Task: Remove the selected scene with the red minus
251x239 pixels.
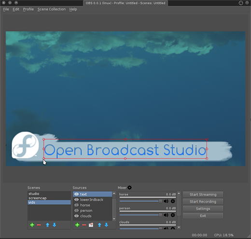Action: [39, 225]
